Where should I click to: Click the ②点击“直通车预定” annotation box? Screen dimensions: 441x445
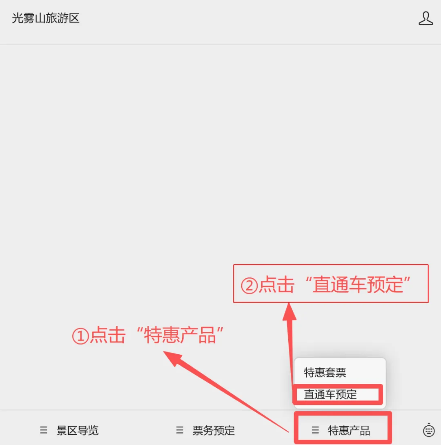[331, 284]
